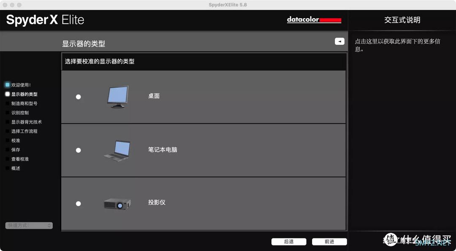Select the 投影仪 radio button

78,203
